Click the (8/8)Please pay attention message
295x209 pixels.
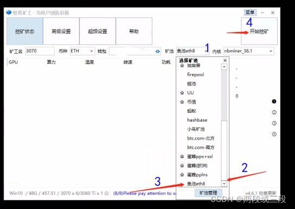(144, 193)
